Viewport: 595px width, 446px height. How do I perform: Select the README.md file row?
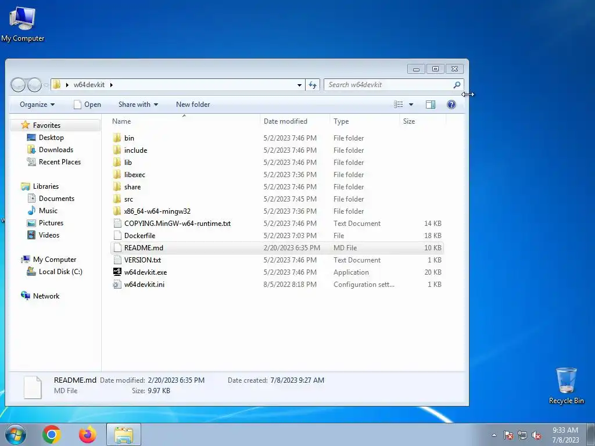[277, 247]
